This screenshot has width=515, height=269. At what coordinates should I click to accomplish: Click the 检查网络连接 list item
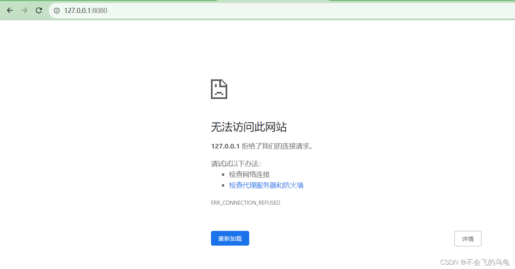pos(249,174)
